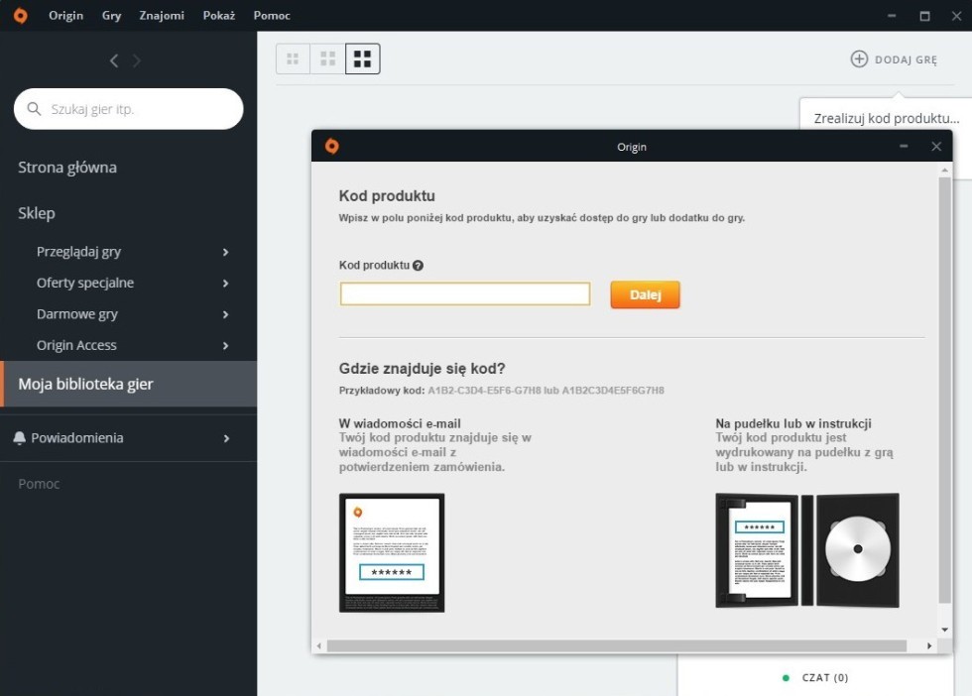The height and width of the screenshot is (696, 972).
Task: Switch to large grid tile view
Action: (x=363, y=58)
